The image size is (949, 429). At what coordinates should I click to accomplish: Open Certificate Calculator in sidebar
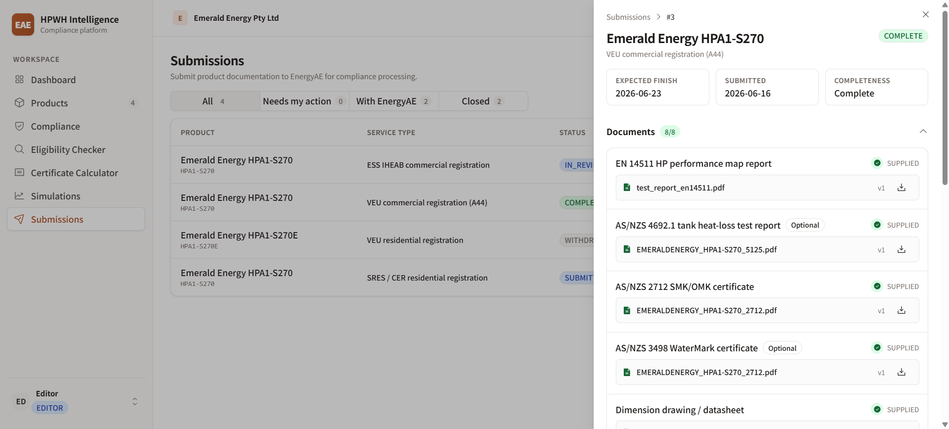76,173
